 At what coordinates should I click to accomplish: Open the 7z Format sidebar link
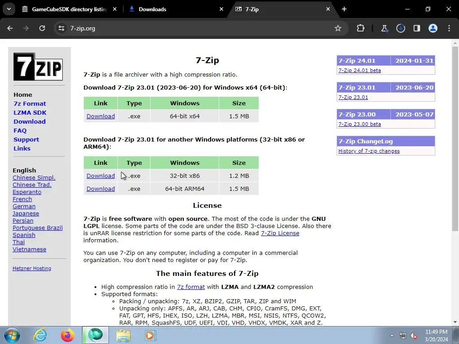click(30, 103)
